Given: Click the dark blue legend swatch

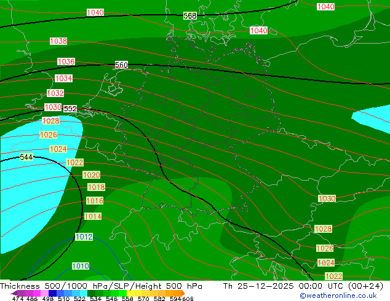Looking at the screenshot, I should pos(52,293).
